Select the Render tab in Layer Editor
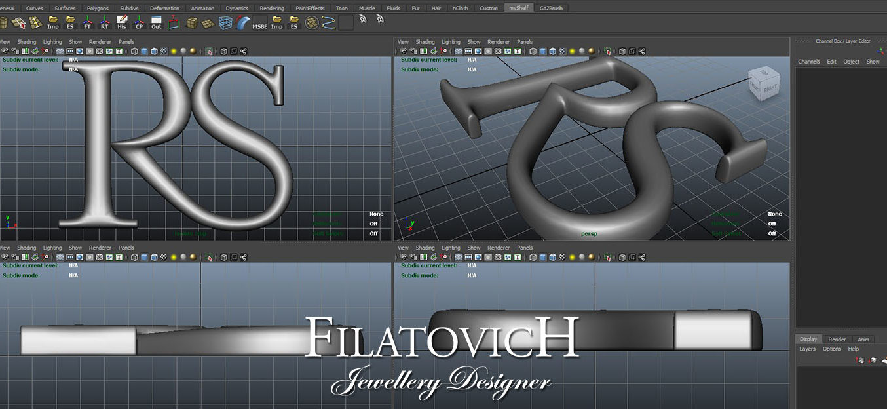Viewport: 887px width, 409px height. 837,340
